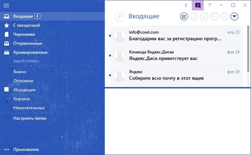Click the info@corel.com sender avatar
Screen dimensions: 251x155
click(x=119, y=35)
